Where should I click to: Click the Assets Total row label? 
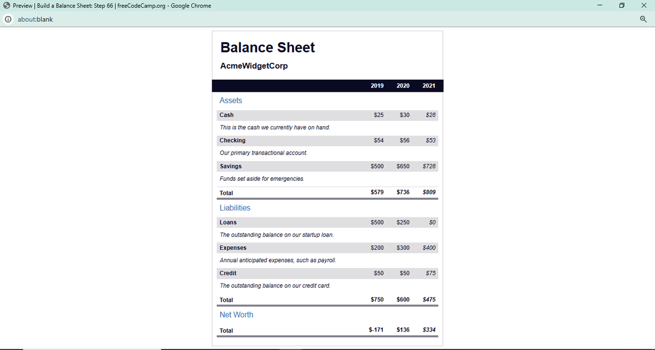(x=226, y=193)
